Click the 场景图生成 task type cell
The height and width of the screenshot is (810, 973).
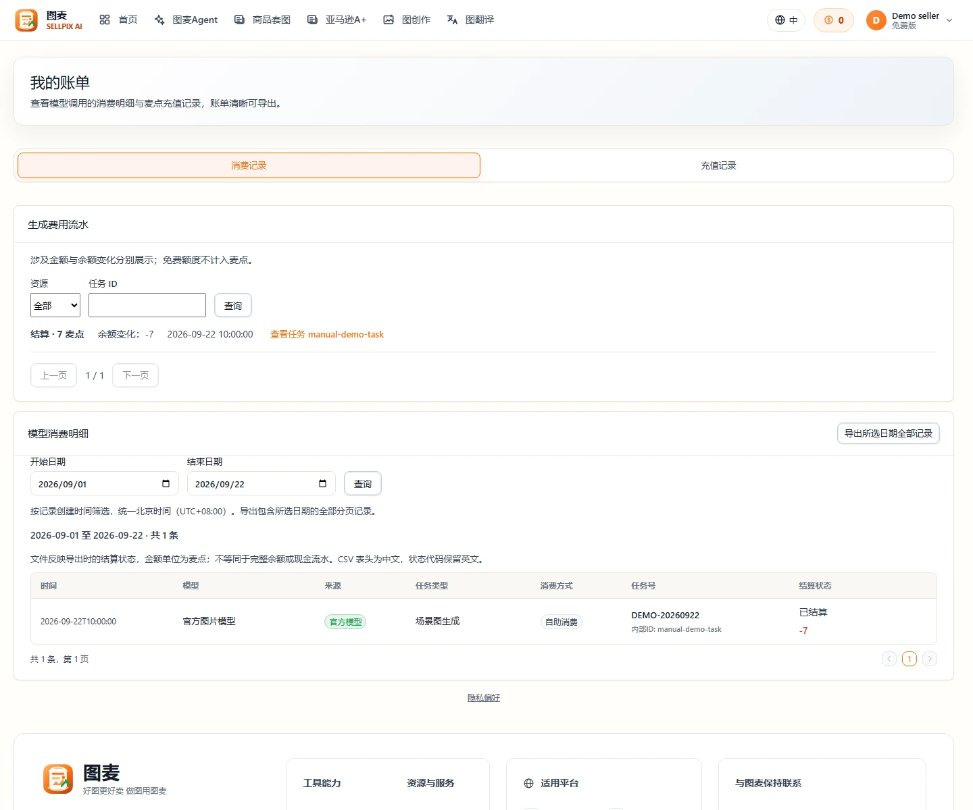point(437,621)
